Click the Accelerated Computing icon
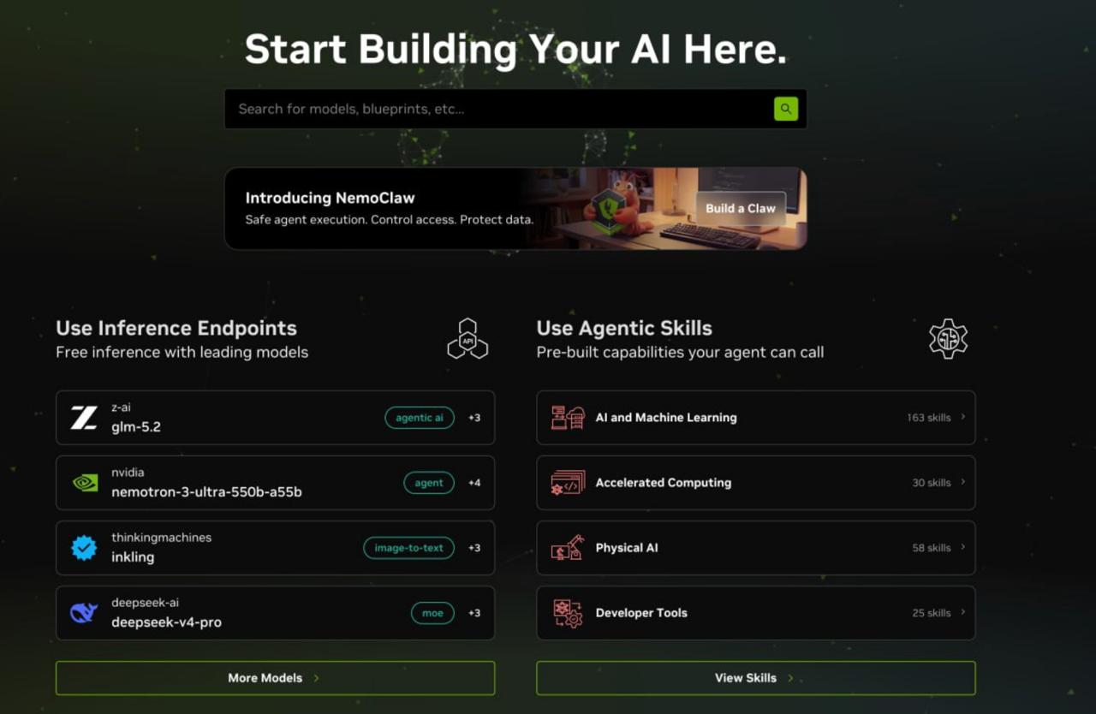 tap(568, 483)
